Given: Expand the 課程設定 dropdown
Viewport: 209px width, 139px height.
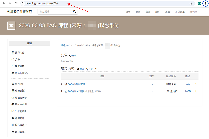Looking at the screenshot, I should click(x=21, y=132).
